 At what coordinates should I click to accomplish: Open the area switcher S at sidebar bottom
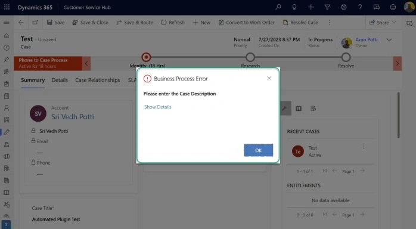pyautogui.click(x=6, y=224)
